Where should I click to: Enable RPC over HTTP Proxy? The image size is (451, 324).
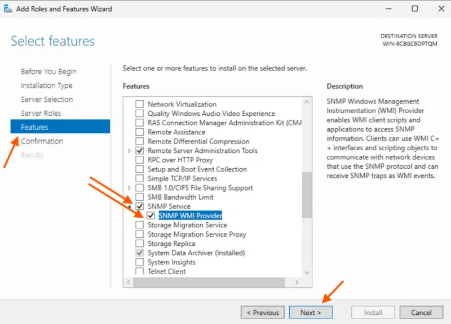(x=139, y=160)
